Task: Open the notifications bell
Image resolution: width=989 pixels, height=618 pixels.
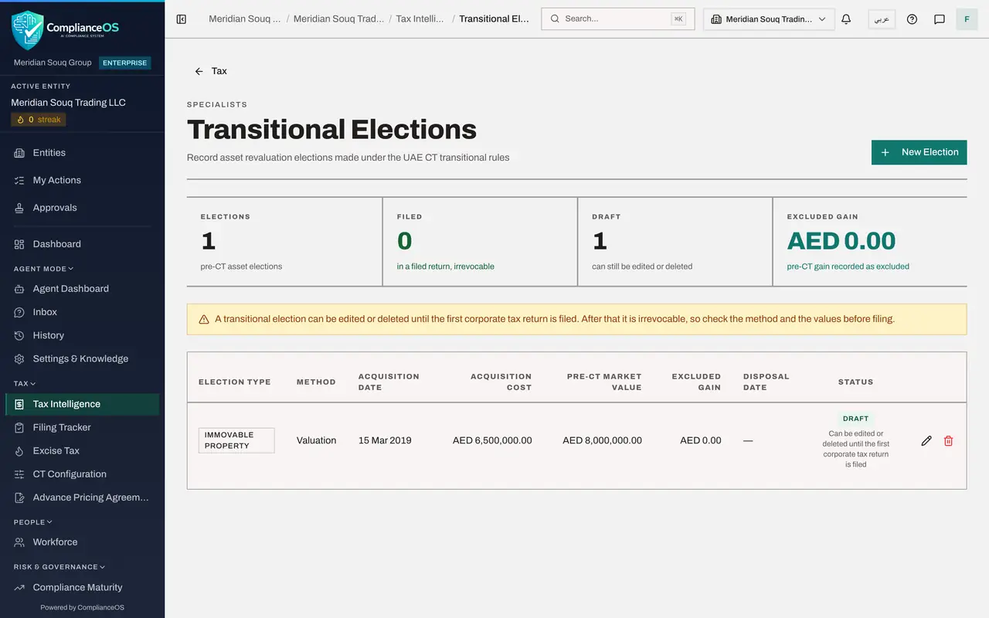Action: coord(846,19)
